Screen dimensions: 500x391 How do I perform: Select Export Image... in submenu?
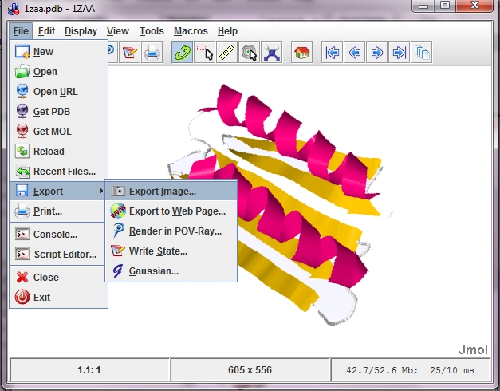coord(171,192)
